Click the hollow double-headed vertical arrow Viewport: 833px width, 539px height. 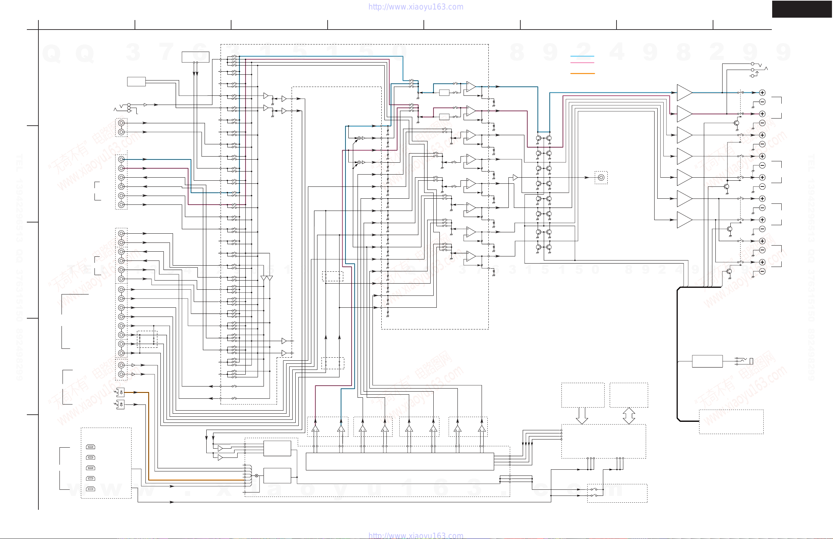pyautogui.click(x=629, y=416)
